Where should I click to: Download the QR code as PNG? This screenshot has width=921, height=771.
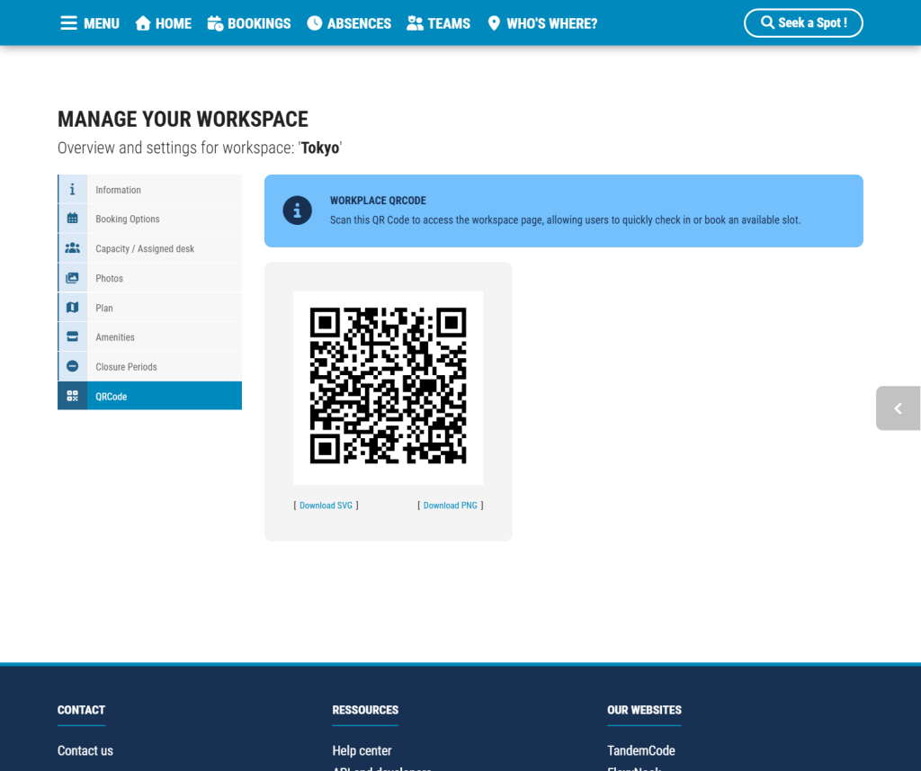click(x=450, y=506)
